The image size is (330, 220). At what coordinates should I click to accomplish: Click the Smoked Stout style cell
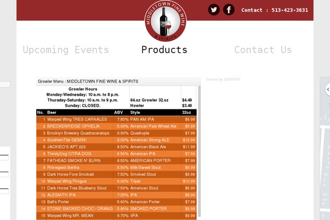[143, 174]
